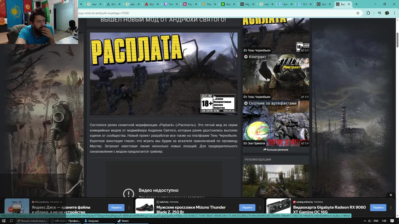Click the 4,9 rating on Контракт card

305,97
